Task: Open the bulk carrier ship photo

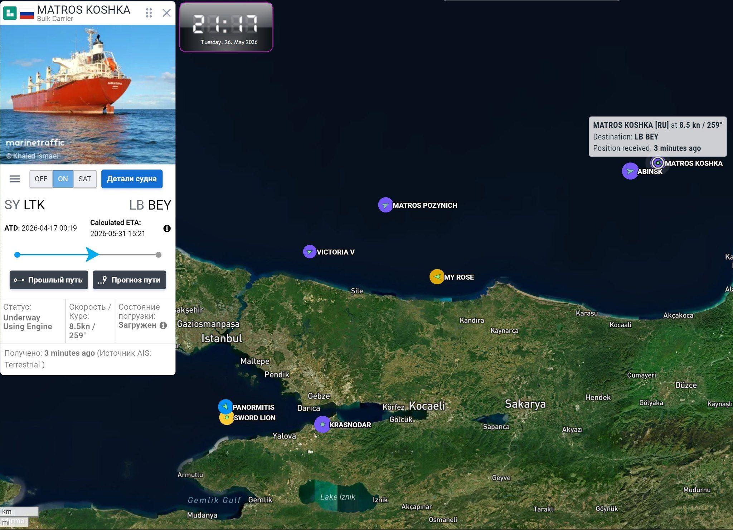Action: click(x=88, y=94)
